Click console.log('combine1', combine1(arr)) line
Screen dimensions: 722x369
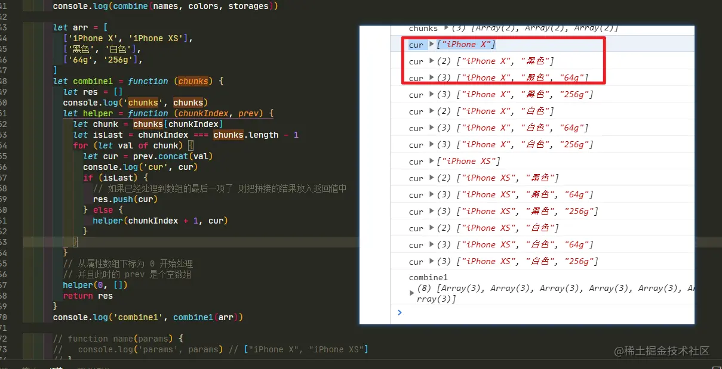pyautogui.click(x=148, y=317)
